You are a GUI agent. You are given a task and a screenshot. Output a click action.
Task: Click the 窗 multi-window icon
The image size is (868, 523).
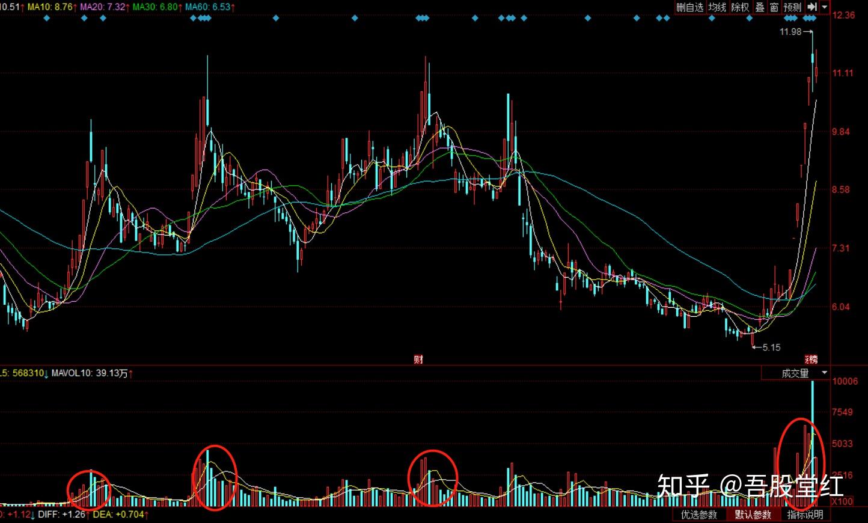coord(774,7)
